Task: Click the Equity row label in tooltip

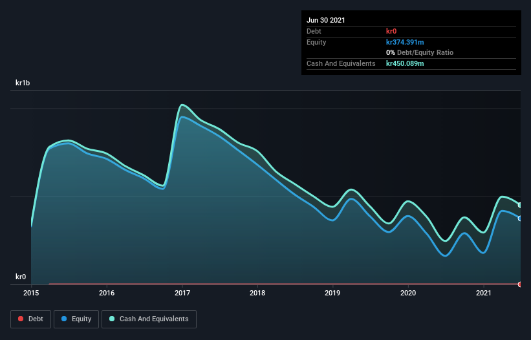Action: pos(316,42)
